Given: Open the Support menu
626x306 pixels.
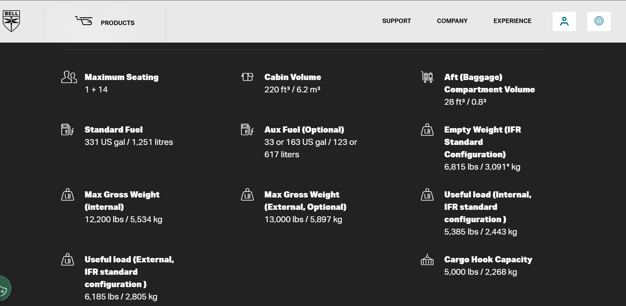Looking at the screenshot, I should point(396,21).
